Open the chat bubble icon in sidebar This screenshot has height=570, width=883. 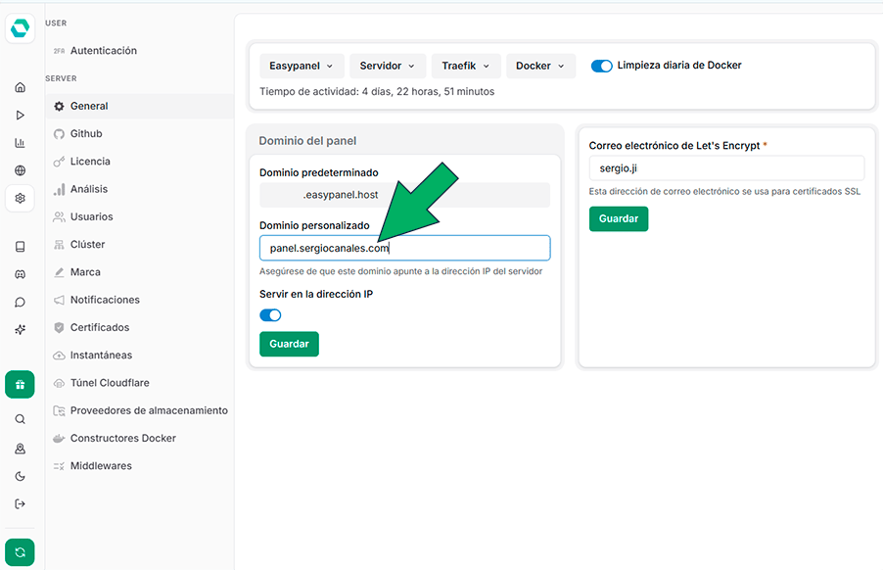pyautogui.click(x=20, y=302)
